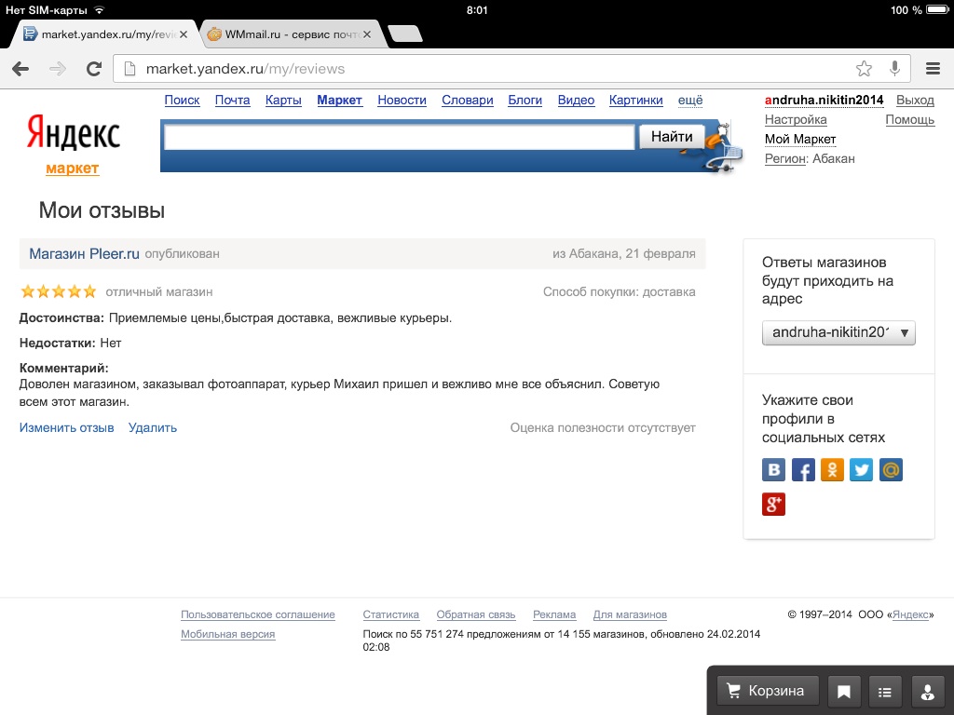Open the Новости service link
Image resolution: width=954 pixels, height=715 pixels.
coord(402,101)
